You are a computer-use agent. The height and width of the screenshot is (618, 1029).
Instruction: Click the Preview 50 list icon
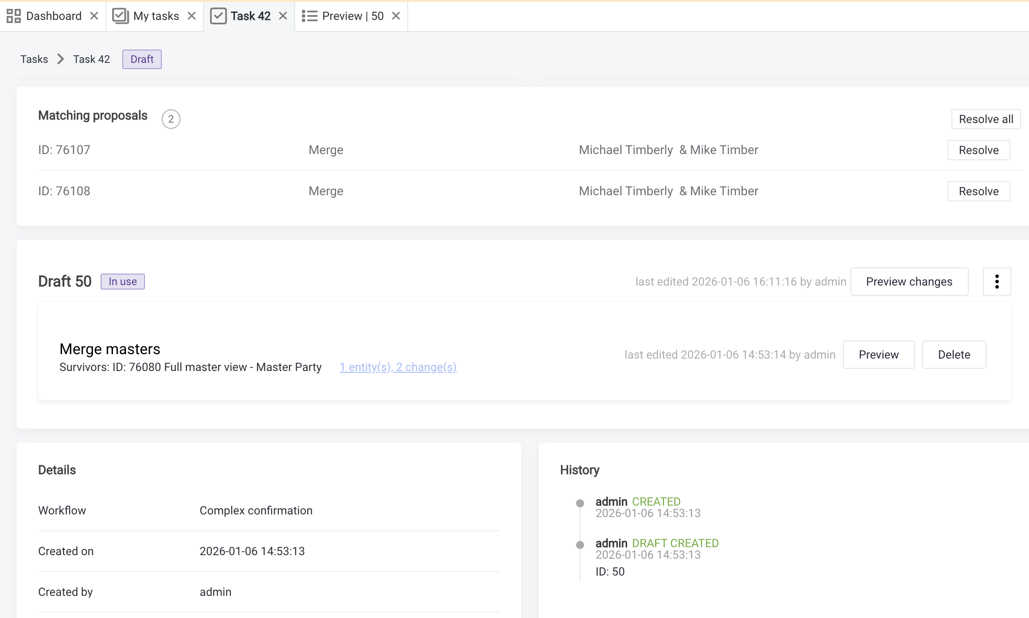pos(309,16)
